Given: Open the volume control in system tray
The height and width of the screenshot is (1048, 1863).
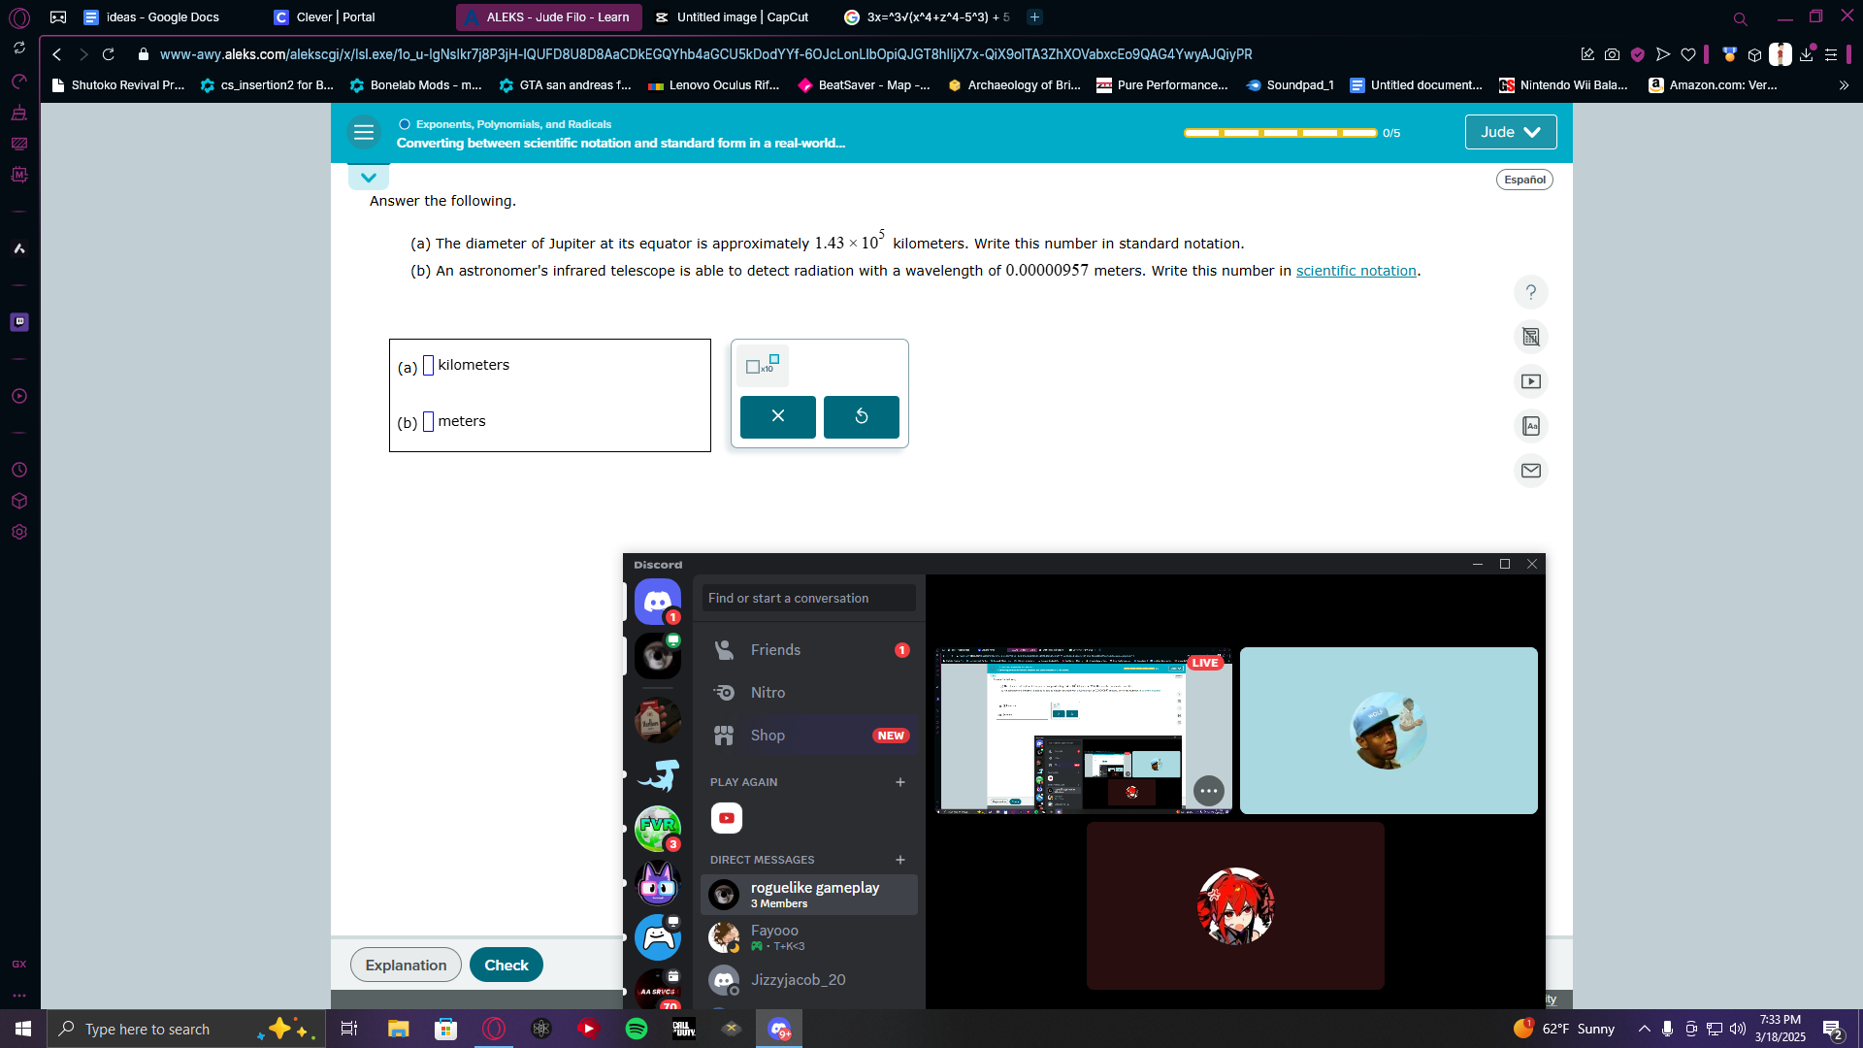Looking at the screenshot, I should tap(1738, 1029).
